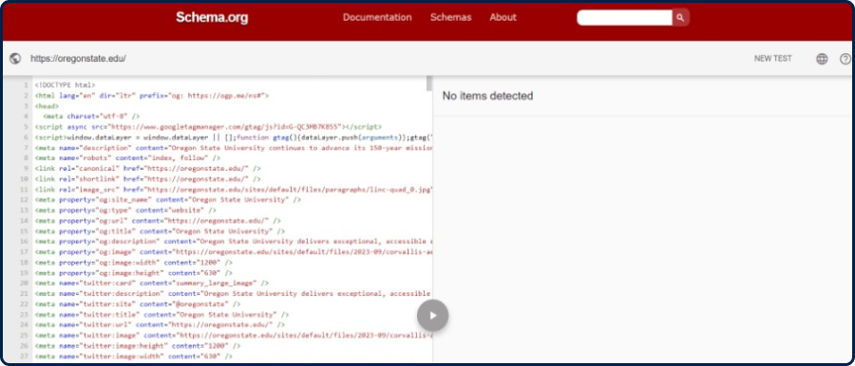Click line number 12 in the gutter
The image size is (855, 366).
tap(25, 200)
